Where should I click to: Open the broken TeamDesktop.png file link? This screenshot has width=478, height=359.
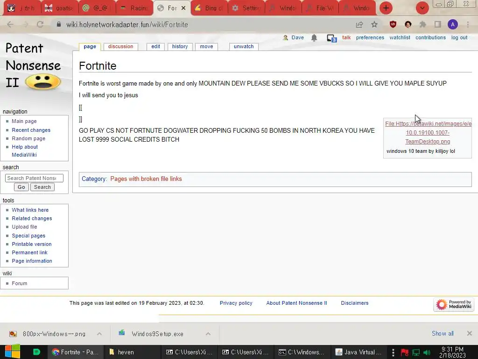[x=428, y=132]
